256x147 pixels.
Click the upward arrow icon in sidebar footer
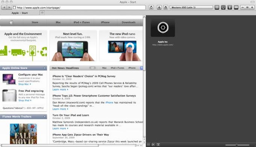(x=158, y=144)
